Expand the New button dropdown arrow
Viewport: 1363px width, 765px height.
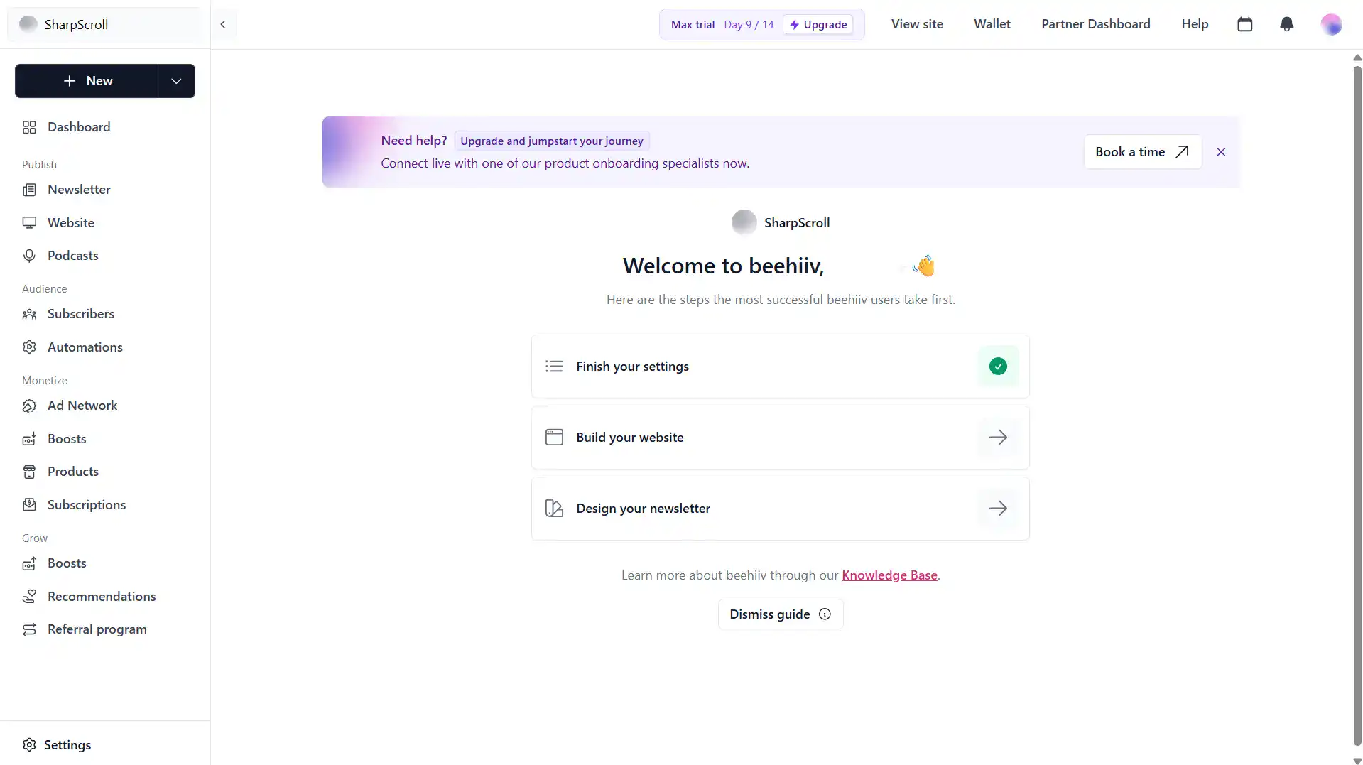tap(176, 81)
